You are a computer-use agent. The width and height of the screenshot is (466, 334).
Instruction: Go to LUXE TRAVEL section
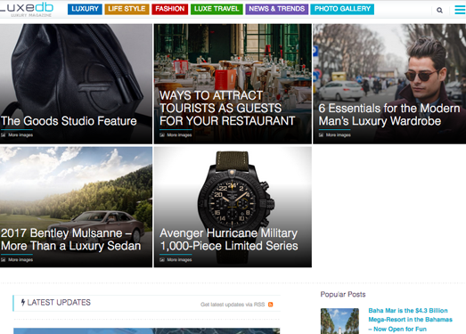pyautogui.click(x=217, y=9)
